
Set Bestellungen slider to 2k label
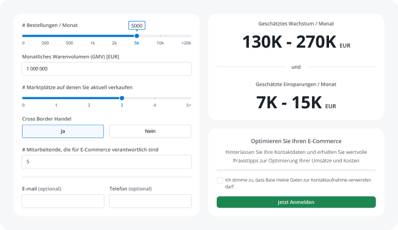(x=115, y=43)
